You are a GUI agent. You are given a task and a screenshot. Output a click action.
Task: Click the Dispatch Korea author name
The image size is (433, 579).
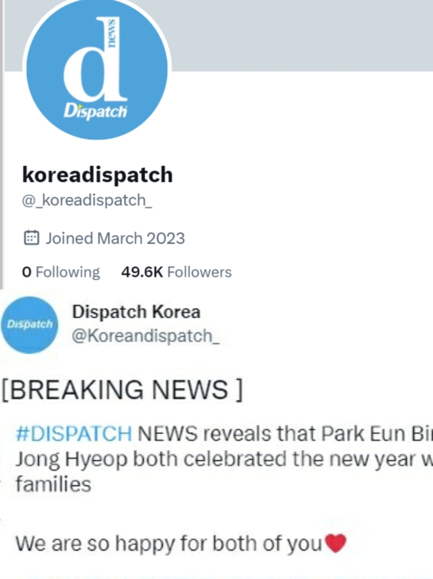[136, 312]
